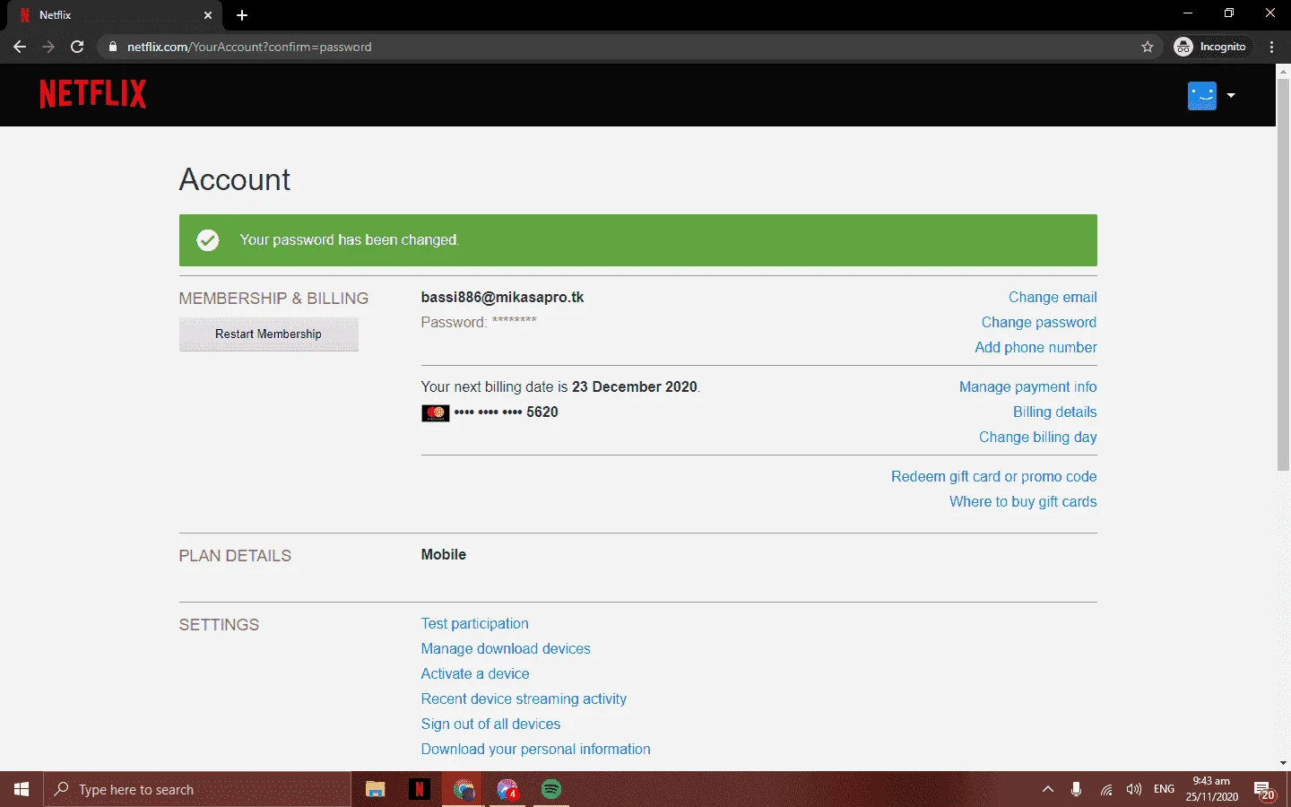Reload the Netflix account page
Screen dimensions: 1291x807
point(77,47)
